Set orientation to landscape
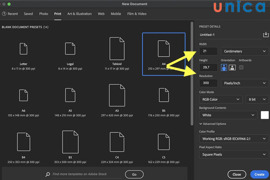The image size is (270, 180). 232,67
